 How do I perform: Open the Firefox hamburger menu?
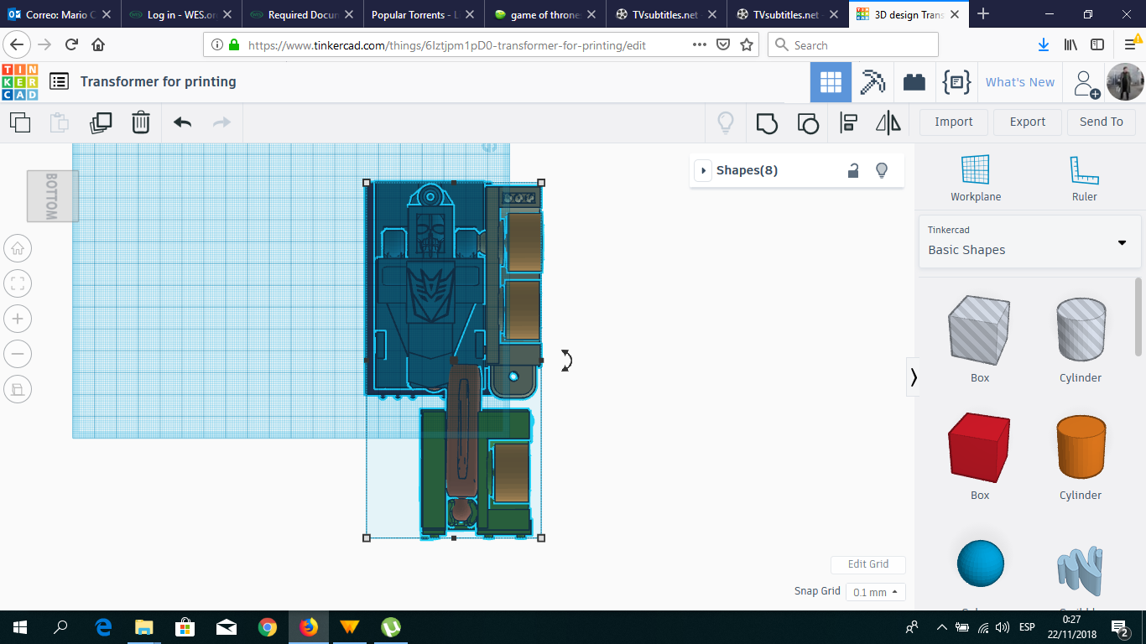click(1130, 45)
